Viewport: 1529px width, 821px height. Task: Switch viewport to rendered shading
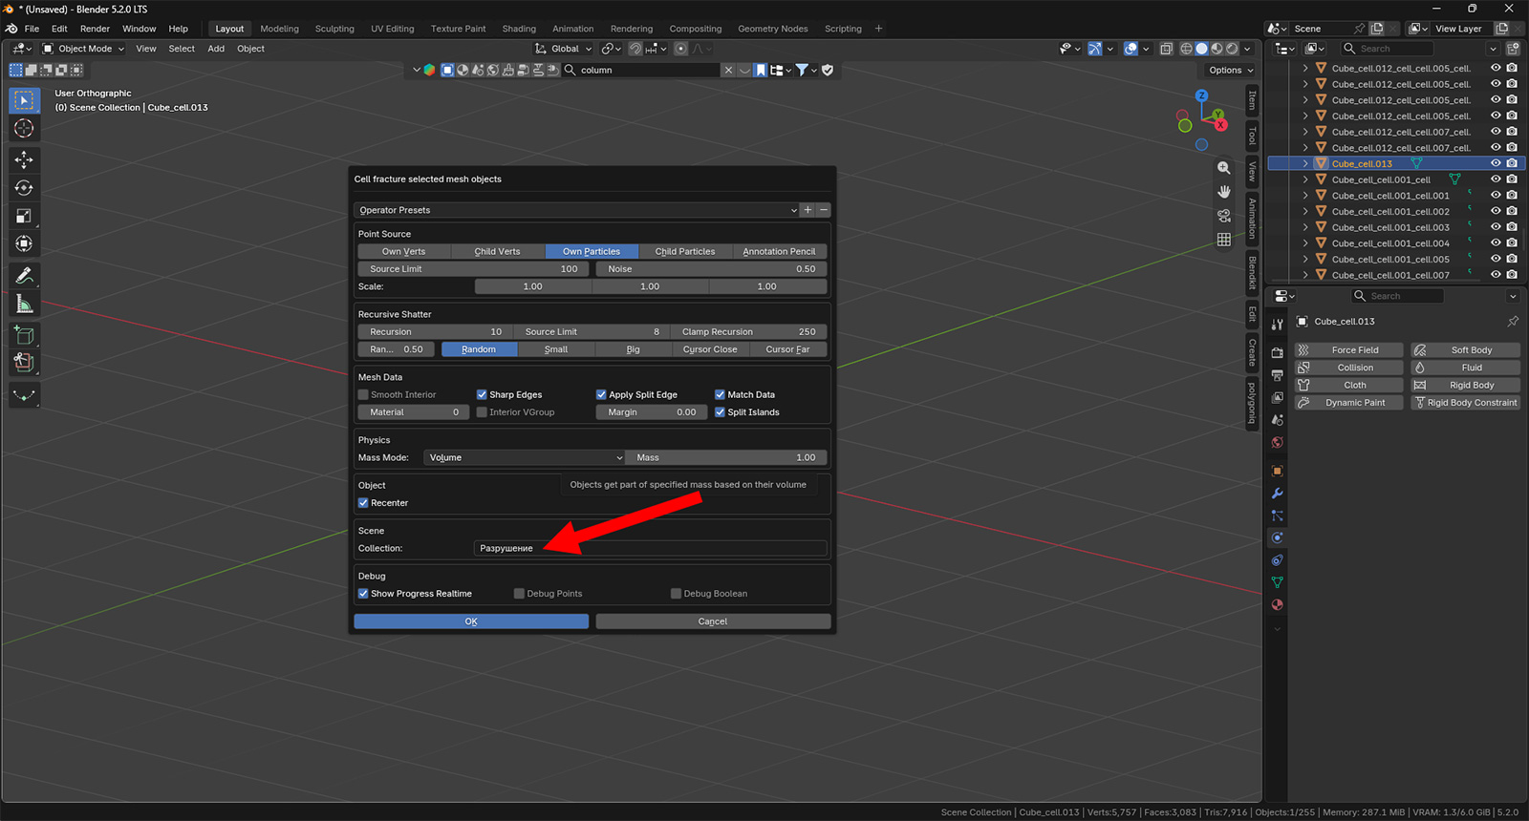pos(1233,49)
